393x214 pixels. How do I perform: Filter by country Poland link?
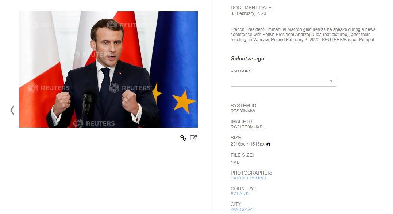240,194
